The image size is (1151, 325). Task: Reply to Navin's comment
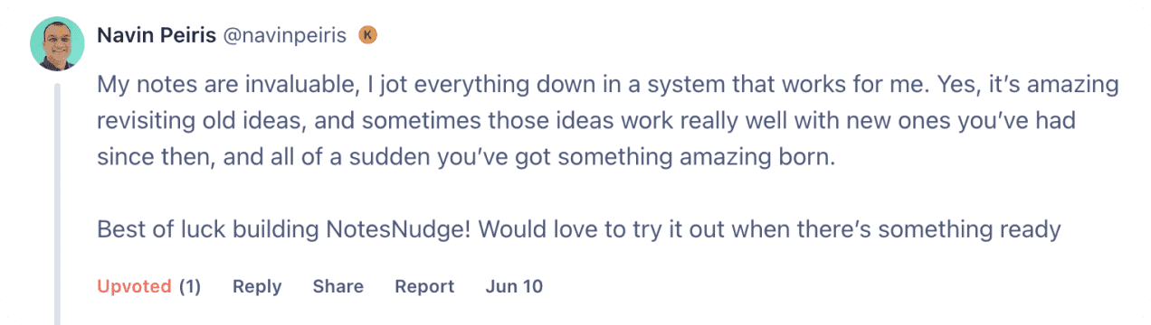tap(257, 286)
